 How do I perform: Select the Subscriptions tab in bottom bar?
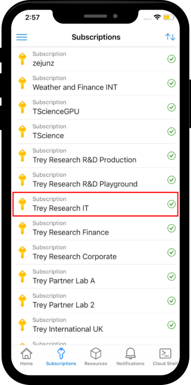[x=61, y=356]
